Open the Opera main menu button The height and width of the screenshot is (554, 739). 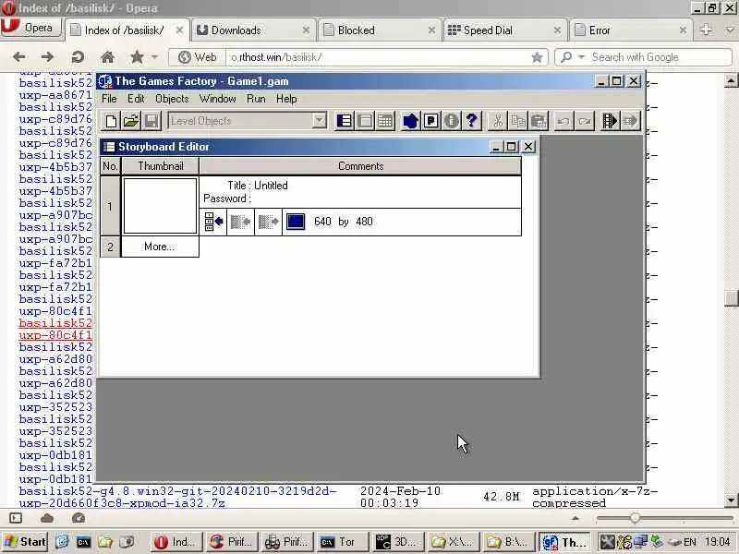[x=31, y=28]
